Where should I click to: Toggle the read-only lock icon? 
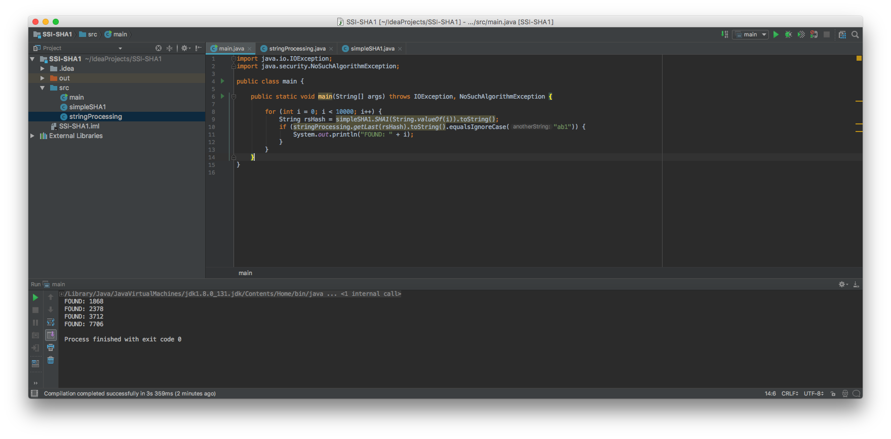tap(833, 393)
